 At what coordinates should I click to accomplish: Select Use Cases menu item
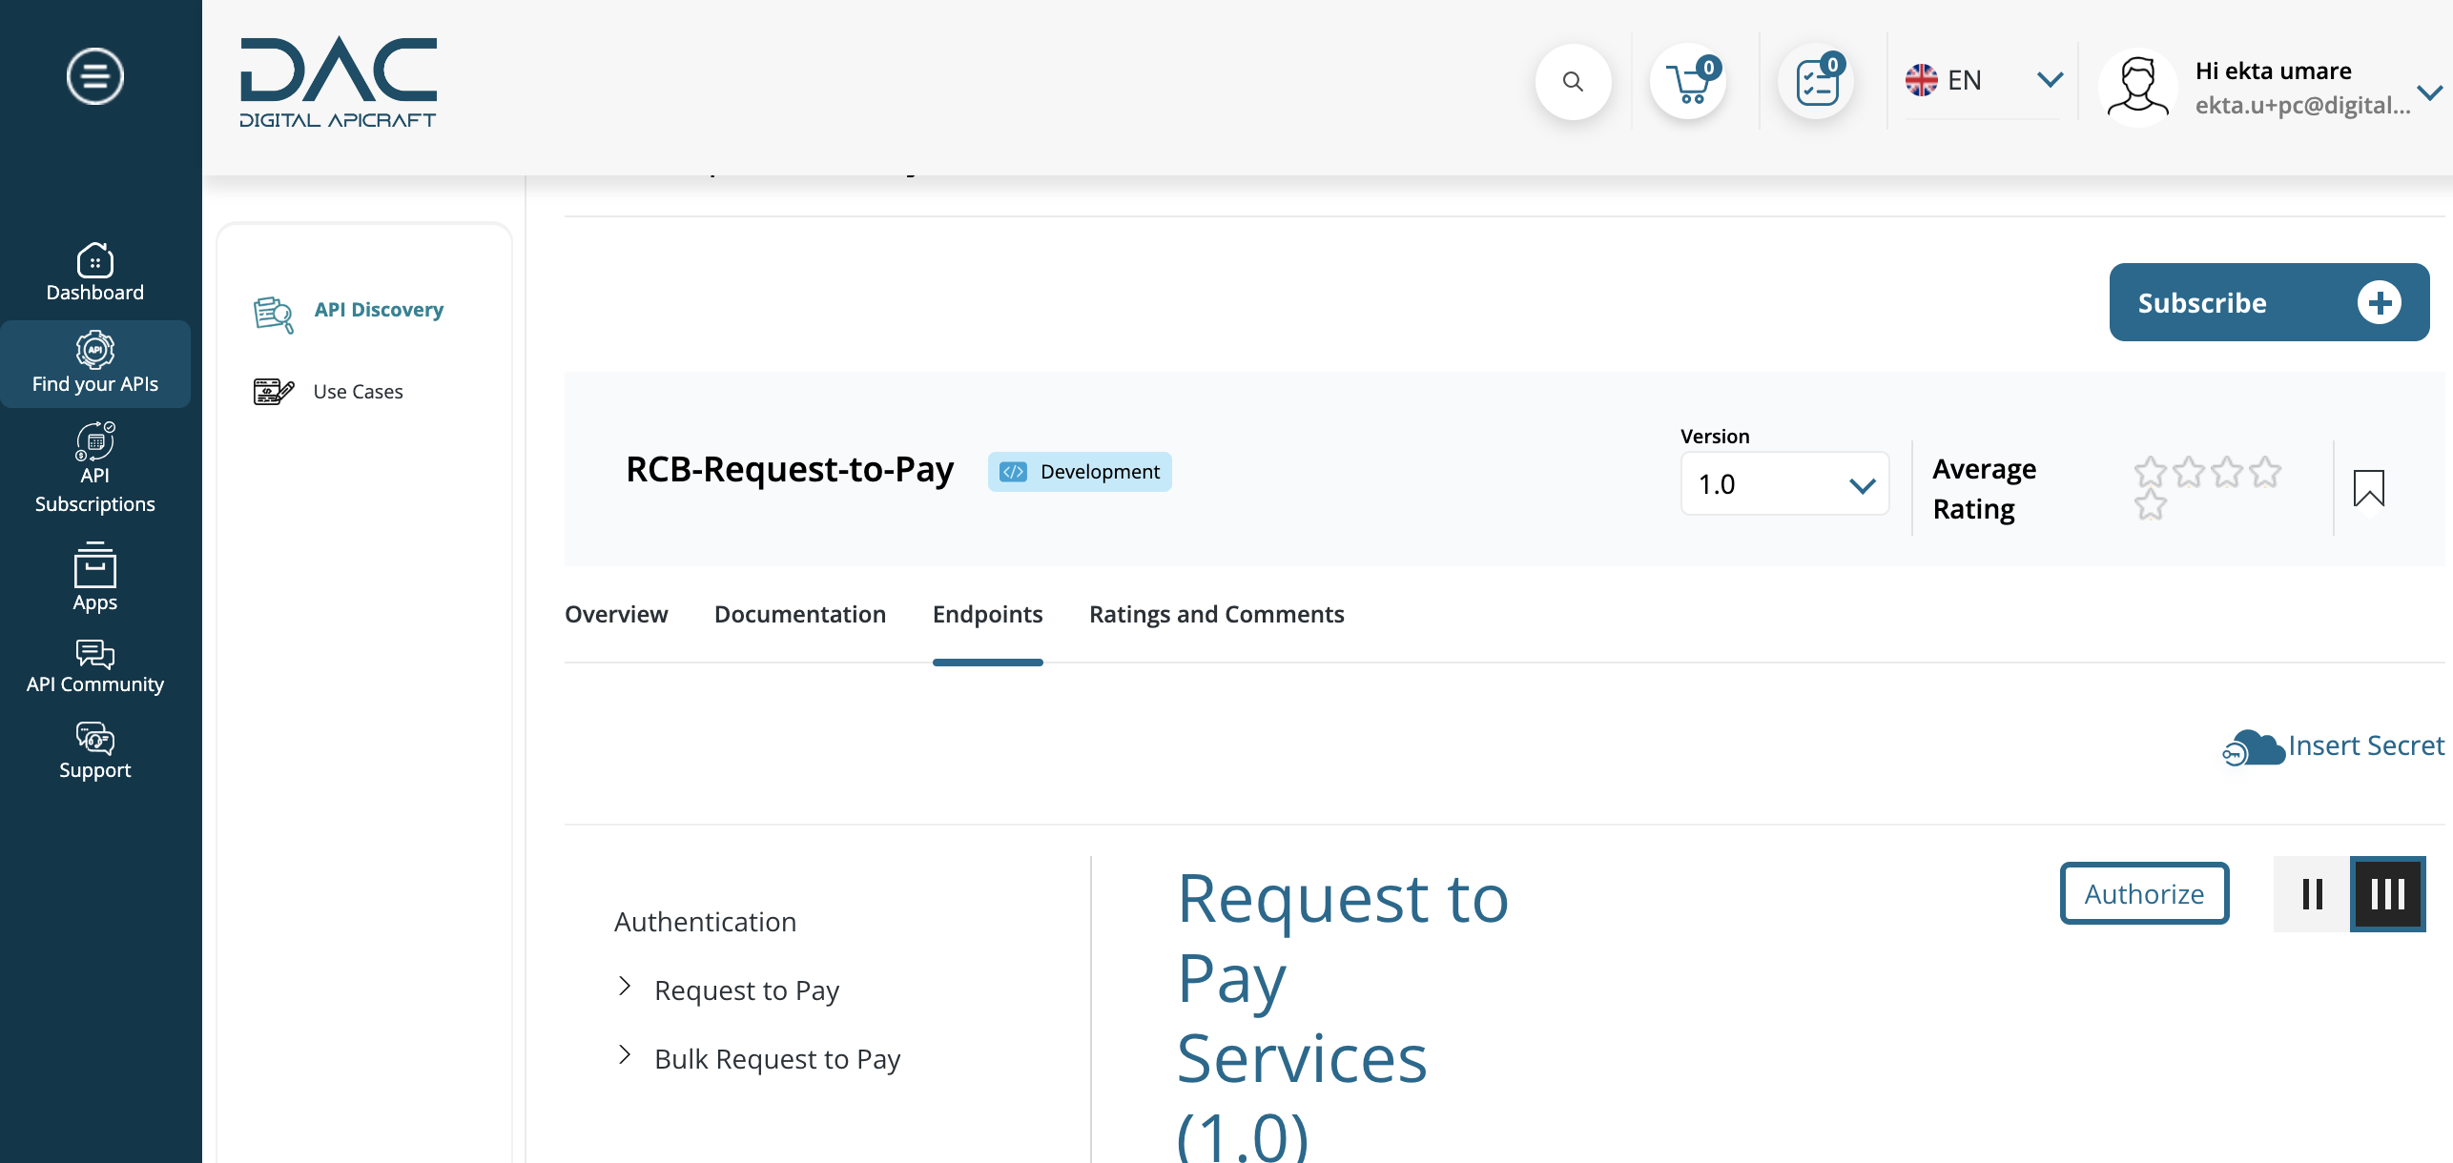pos(359,392)
